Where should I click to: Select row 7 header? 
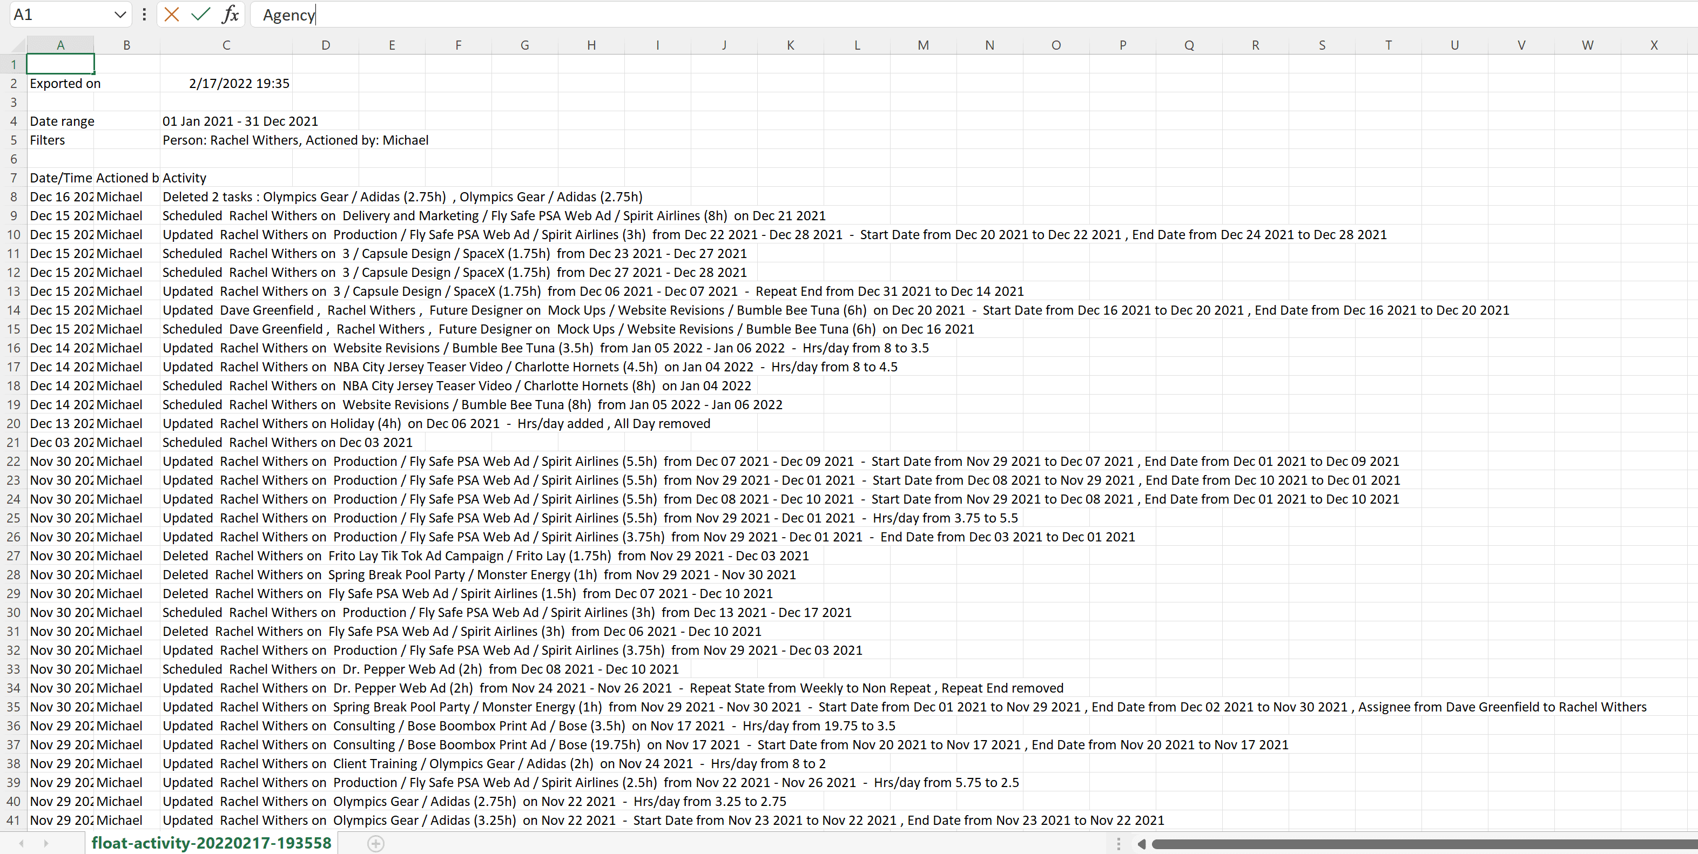[13, 178]
